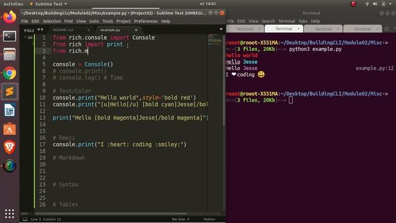Viewport: 396px width, 223px height.
Task: Click 'Line 3, Column 12' in status bar
Action: tap(46, 219)
